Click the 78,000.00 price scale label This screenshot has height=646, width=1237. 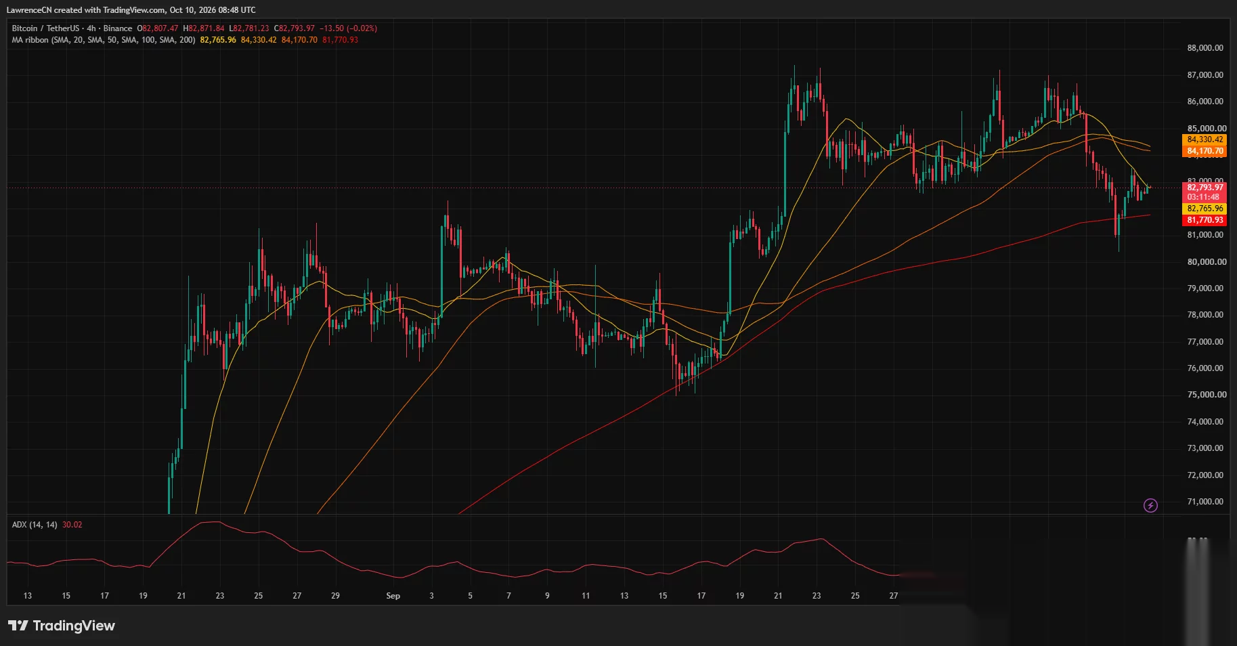(x=1205, y=315)
